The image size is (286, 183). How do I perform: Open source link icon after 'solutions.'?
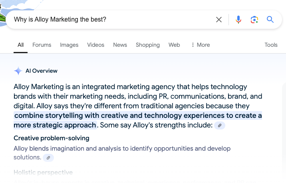48,158
